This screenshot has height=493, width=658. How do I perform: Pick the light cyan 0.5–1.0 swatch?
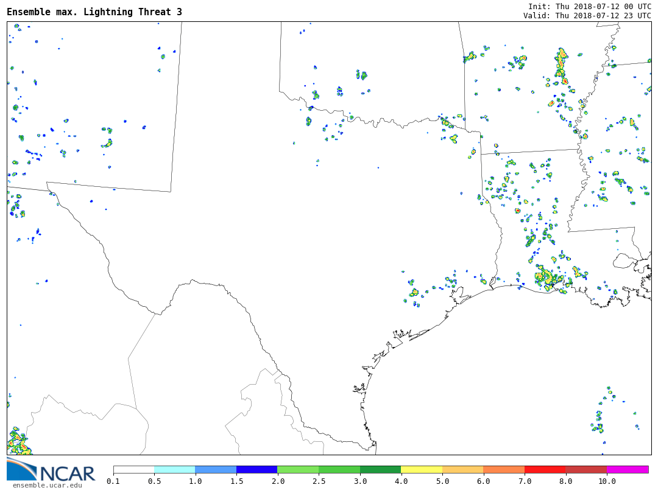tap(175, 469)
